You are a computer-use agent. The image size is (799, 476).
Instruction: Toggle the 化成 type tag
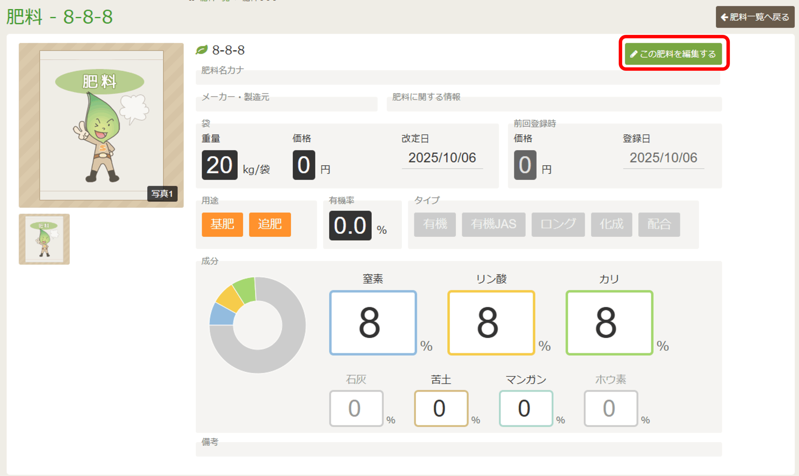611,224
